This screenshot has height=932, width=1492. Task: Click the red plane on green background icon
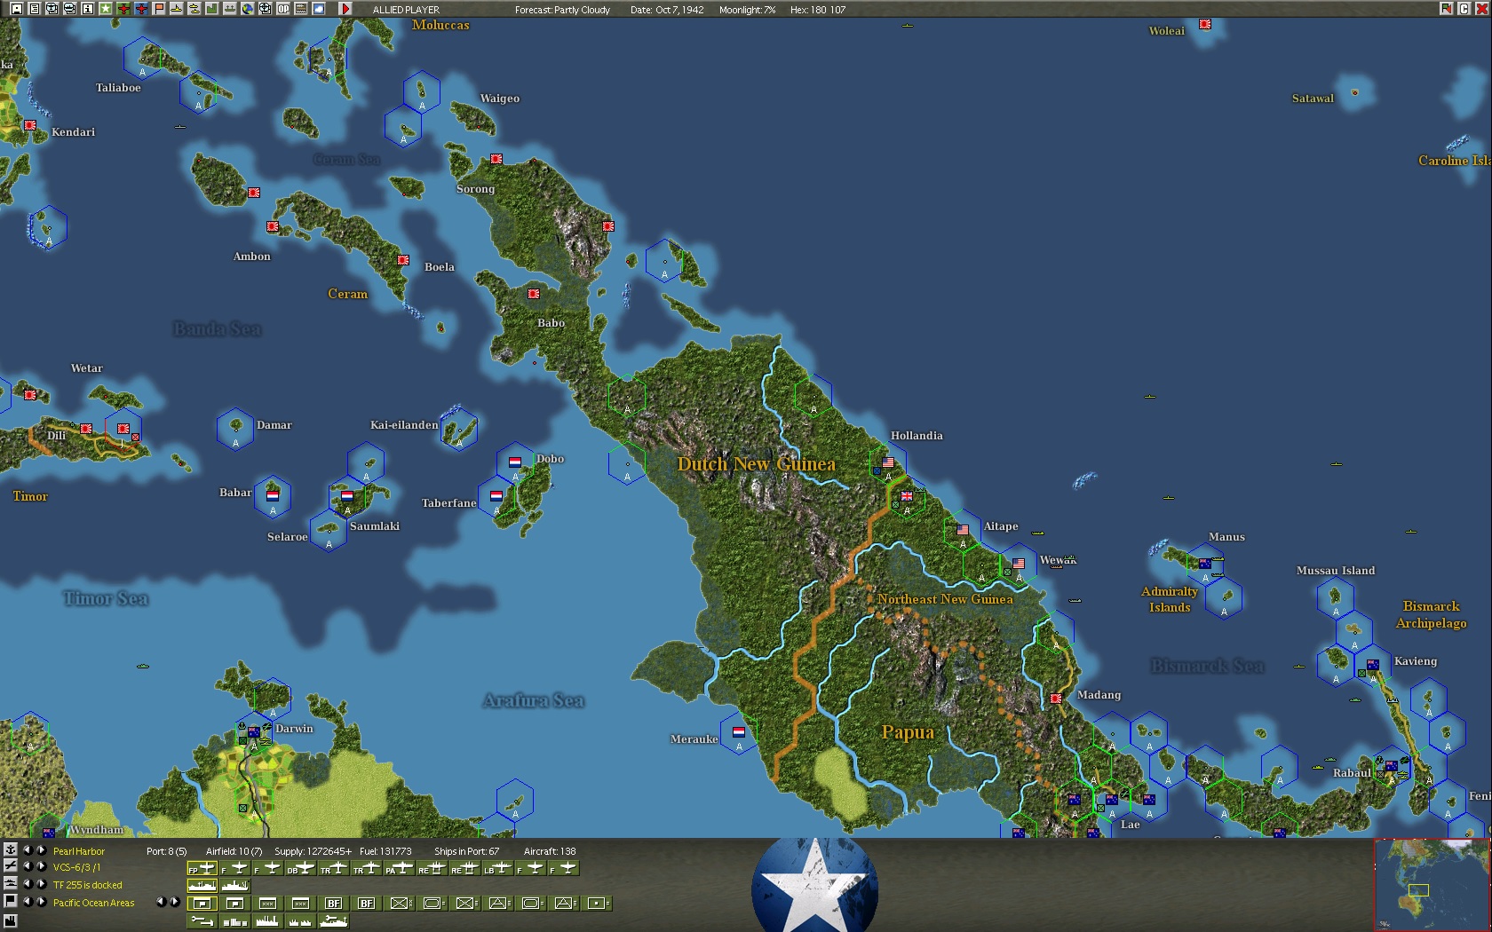[123, 9]
